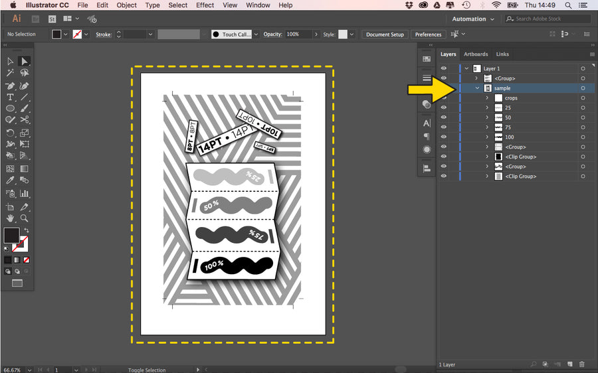Screen dimensions: 598x373
Task: Choose the Zoom tool
Action: 25,218
